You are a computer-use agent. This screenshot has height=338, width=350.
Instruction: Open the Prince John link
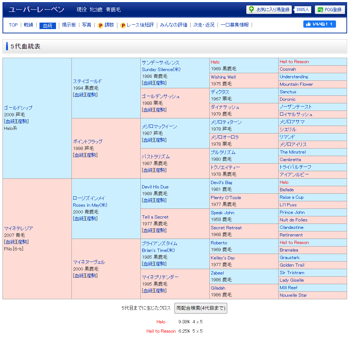[x=292, y=212]
